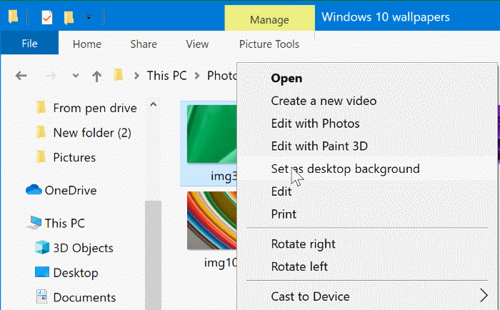Click the folder icon in the title bar corner
This screenshot has height=310, width=500.
13,16
